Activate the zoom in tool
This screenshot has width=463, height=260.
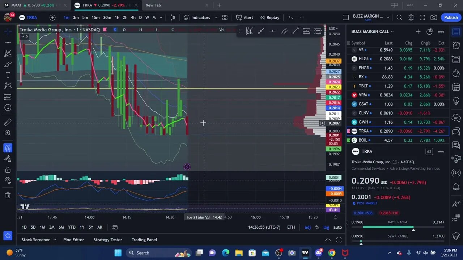coord(8,133)
